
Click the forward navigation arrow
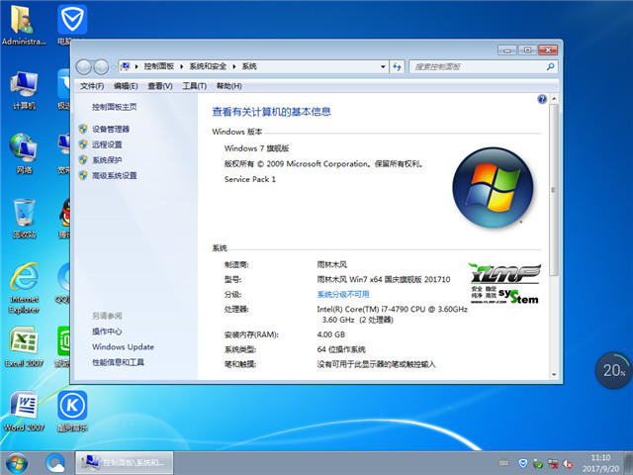(x=101, y=67)
